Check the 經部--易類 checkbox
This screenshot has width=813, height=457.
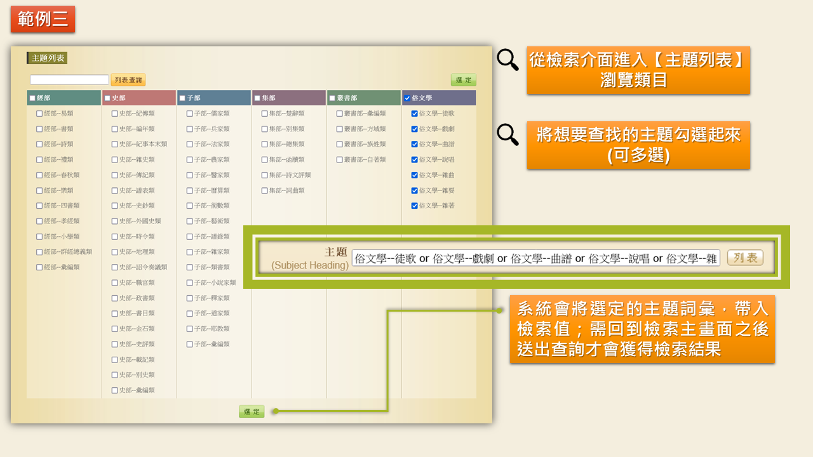(39, 114)
